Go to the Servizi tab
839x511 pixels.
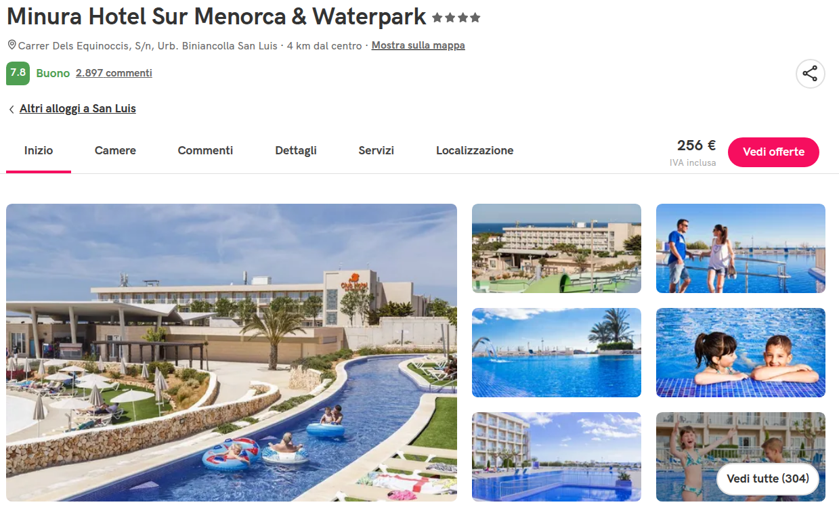tap(377, 151)
